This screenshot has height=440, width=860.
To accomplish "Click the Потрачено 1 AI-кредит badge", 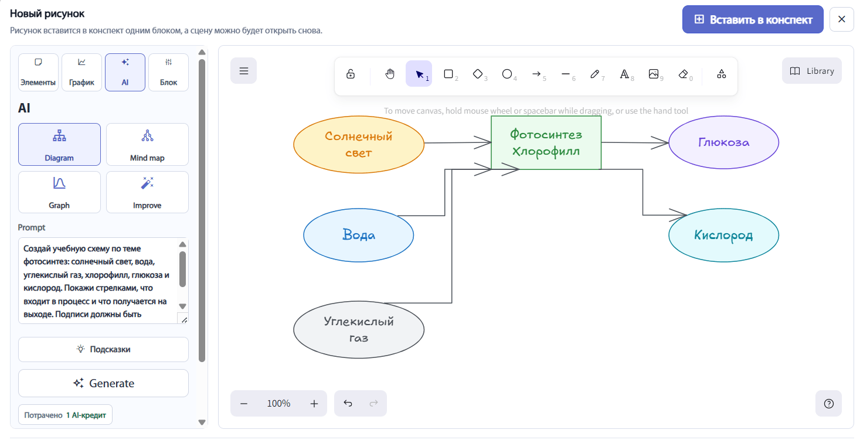I will pyautogui.click(x=65, y=415).
